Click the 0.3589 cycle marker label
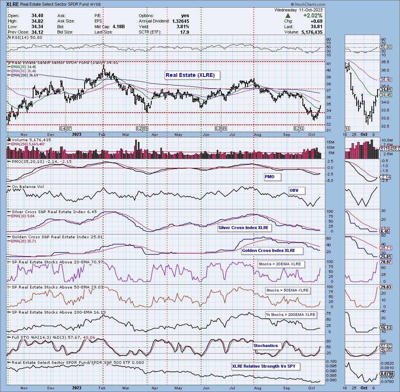Viewport: 400px width, 392px height. [x=221, y=129]
